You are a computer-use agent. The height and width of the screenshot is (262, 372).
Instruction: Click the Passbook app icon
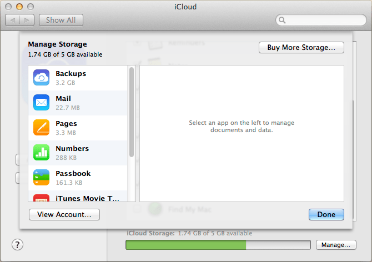tap(41, 178)
